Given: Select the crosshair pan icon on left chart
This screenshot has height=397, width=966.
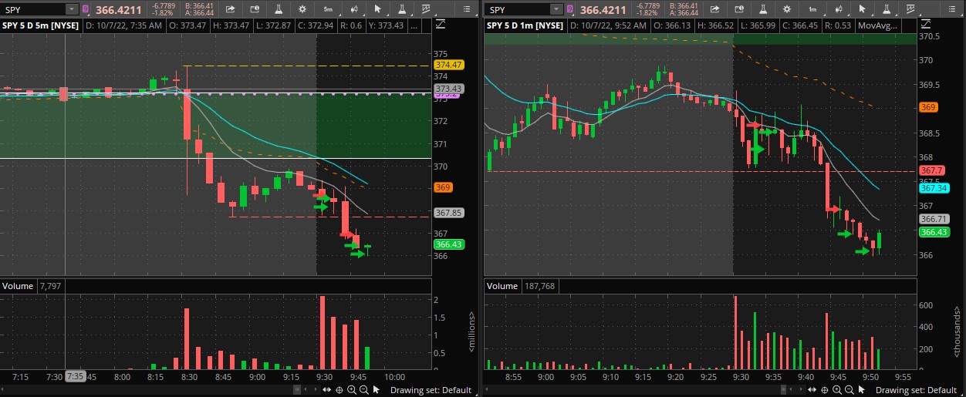Looking at the screenshot, I should coord(339,390).
